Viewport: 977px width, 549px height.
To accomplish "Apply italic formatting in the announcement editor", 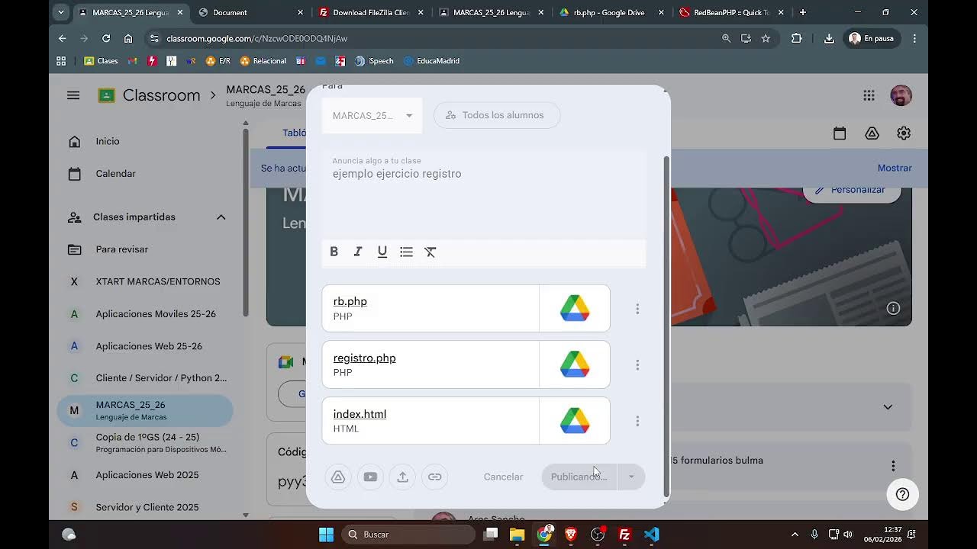I will tap(357, 252).
